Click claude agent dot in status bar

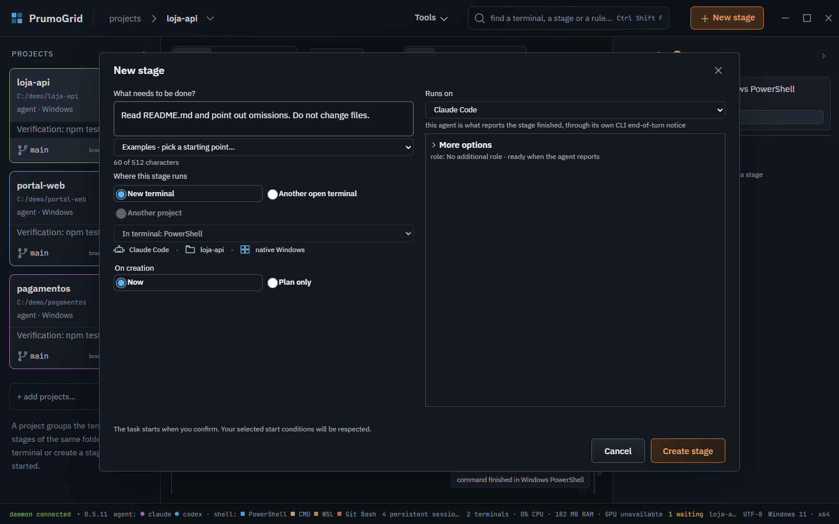click(142, 514)
